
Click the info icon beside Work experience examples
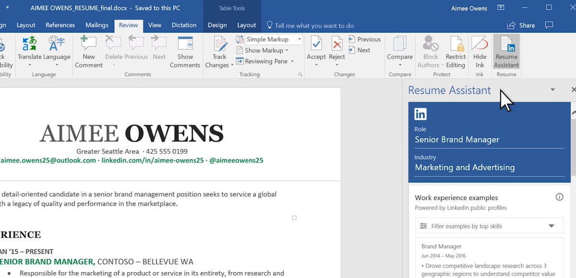[559, 197]
